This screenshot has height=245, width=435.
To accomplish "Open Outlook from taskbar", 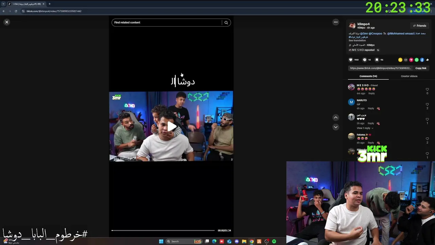I will pyautogui.click(x=229, y=241).
